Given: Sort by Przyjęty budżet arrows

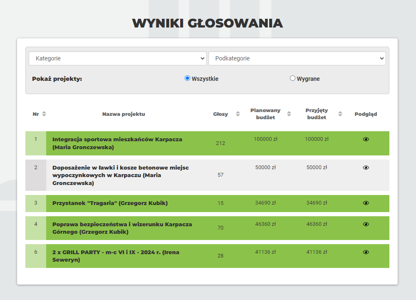Looking at the screenshot, I should [x=340, y=114].
